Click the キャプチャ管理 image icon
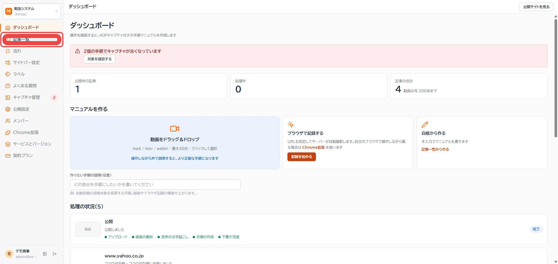 [x=8, y=98]
